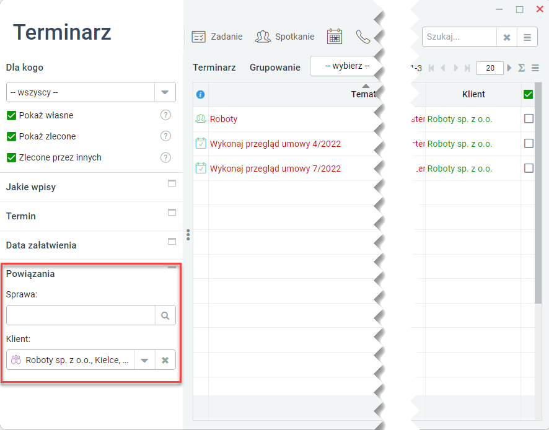The width and height of the screenshot is (549, 430).
Task: Jump to the last results page
Action: pos(467,68)
